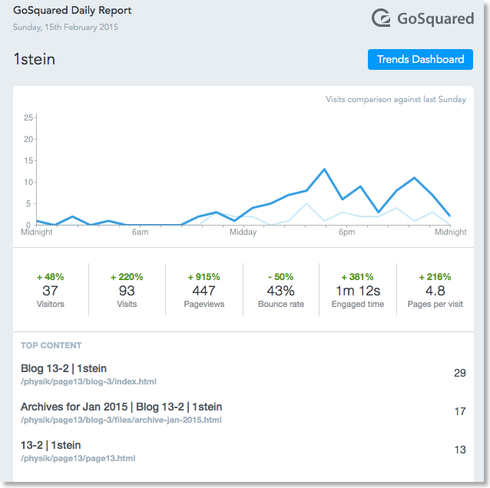Open the 13-2 | 1stein content link

point(51,445)
